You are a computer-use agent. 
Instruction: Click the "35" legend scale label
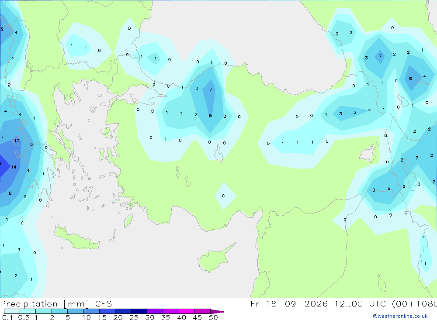(x=166, y=317)
